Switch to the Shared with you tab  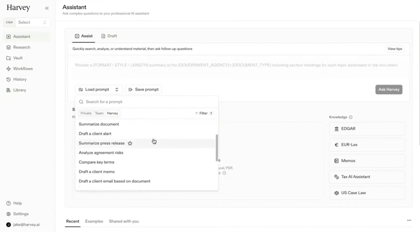[124, 221]
